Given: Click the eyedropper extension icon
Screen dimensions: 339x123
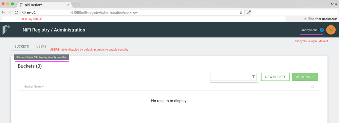Looking at the screenshot, I should (249, 13).
